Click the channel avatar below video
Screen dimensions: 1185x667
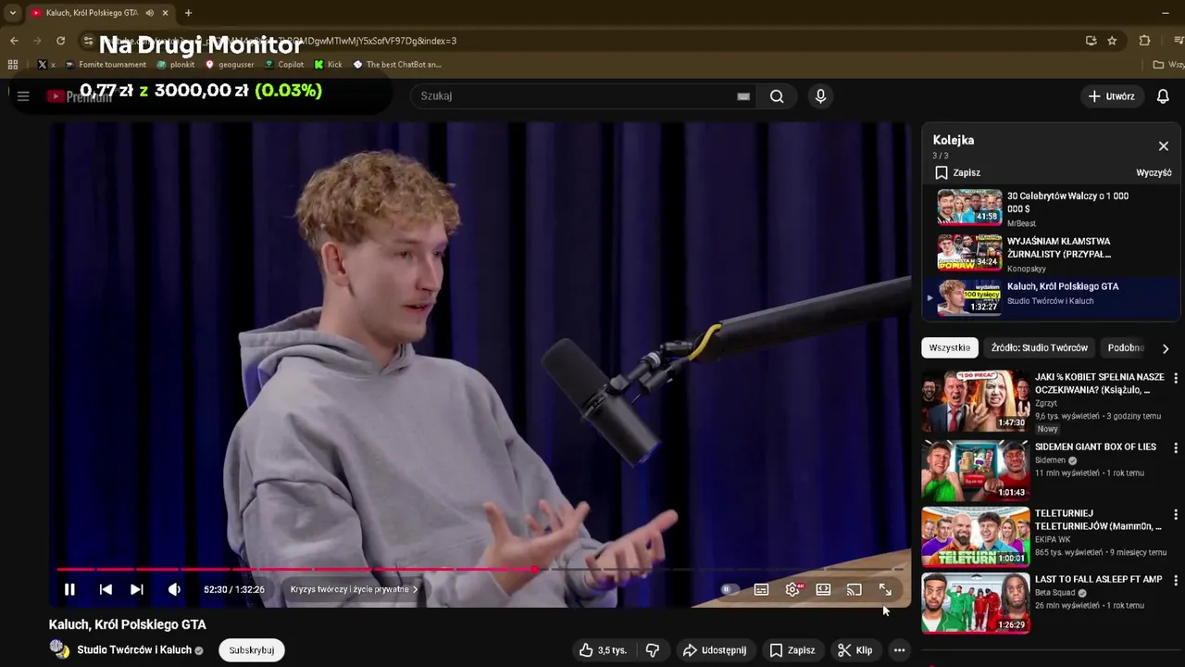60,649
